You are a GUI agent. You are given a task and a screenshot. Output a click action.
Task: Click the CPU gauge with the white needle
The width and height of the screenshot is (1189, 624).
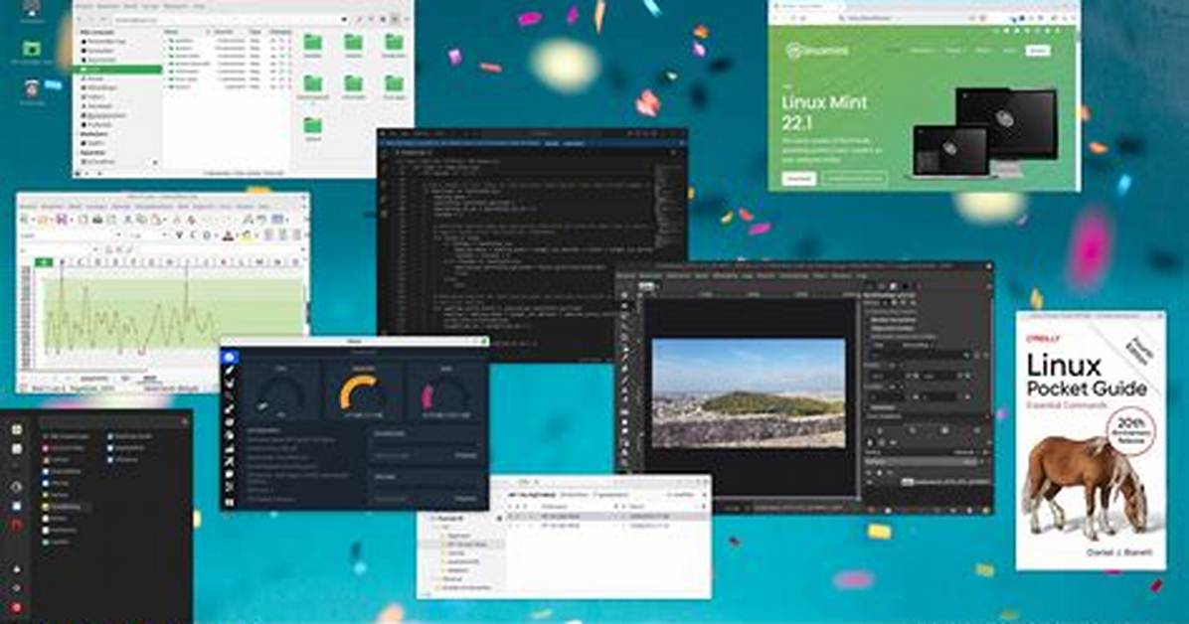pos(281,394)
